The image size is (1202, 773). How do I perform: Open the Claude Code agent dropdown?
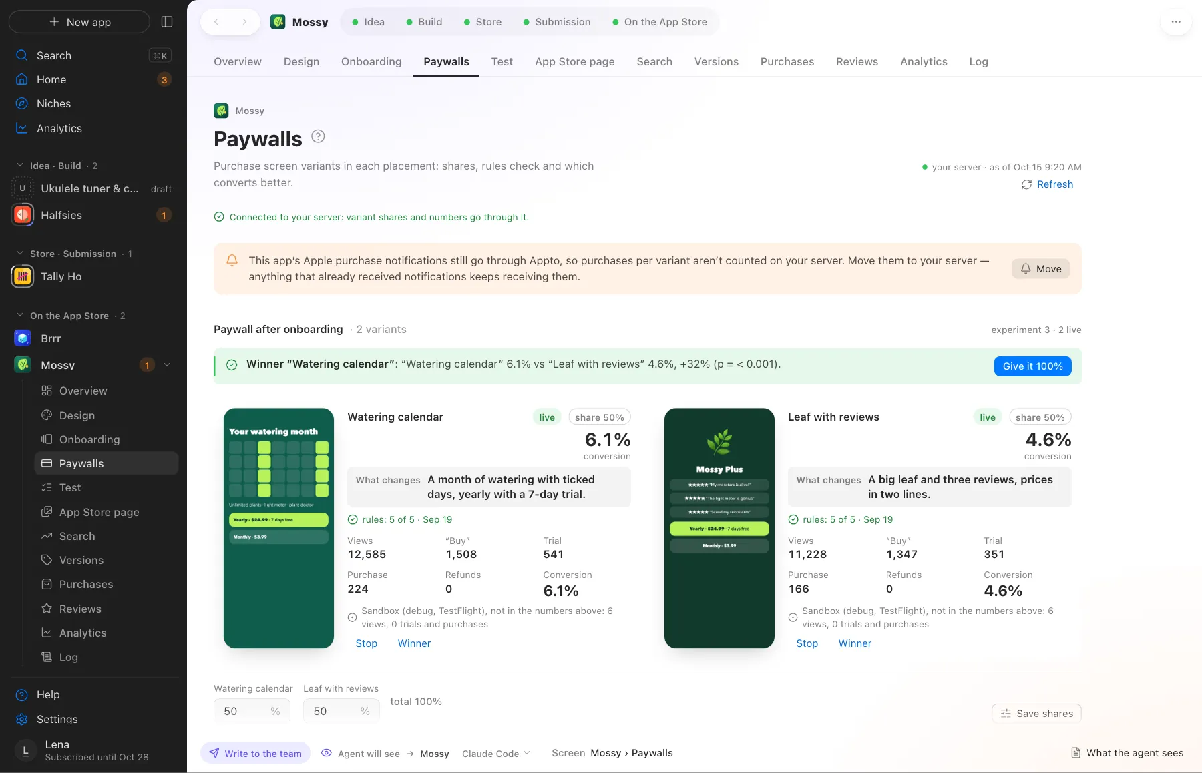pyautogui.click(x=496, y=753)
